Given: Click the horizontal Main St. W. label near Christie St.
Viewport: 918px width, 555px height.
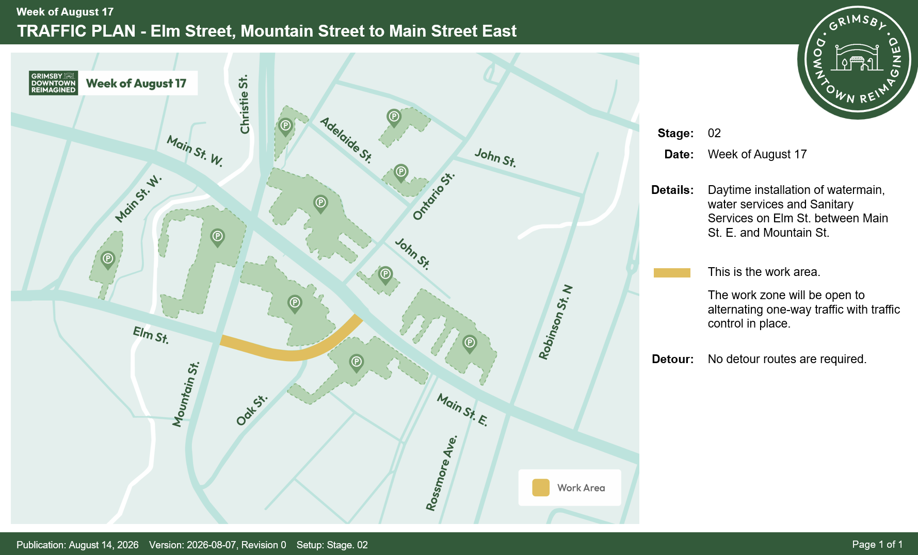Looking at the screenshot, I should click(195, 151).
